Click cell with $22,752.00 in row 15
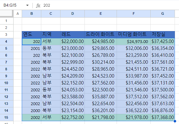Screen dimensions: 179x124 point(72,117)
